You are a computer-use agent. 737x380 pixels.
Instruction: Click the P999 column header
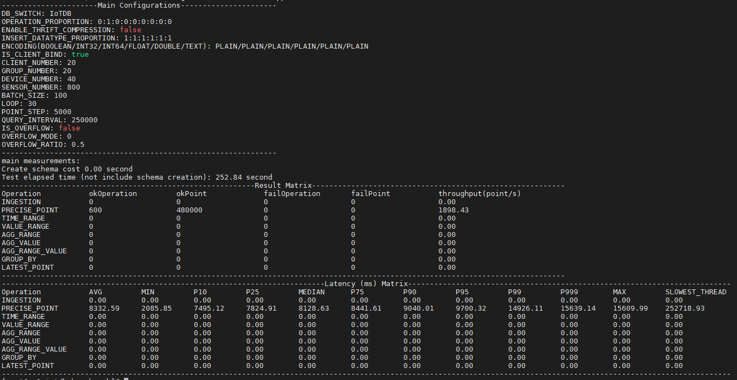(569, 292)
